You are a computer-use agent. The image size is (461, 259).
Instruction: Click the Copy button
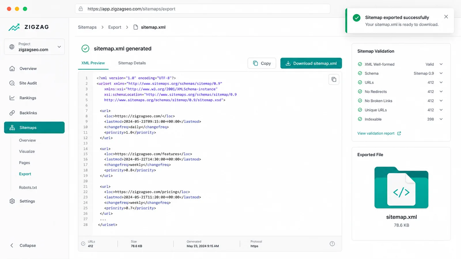262,63
